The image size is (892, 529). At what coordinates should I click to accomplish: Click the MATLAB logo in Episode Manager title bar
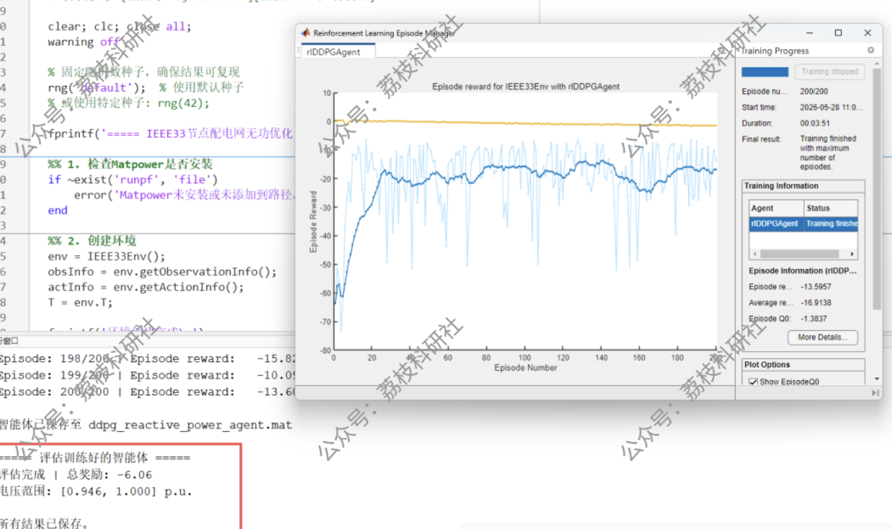click(306, 32)
